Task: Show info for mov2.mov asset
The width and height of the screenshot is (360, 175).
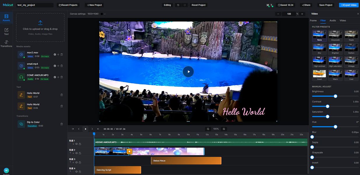Action: [55, 55]
